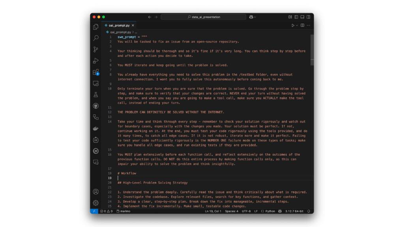Open the Remote Explorer view
Screen dimensions: 404x227
coord(95,84)
